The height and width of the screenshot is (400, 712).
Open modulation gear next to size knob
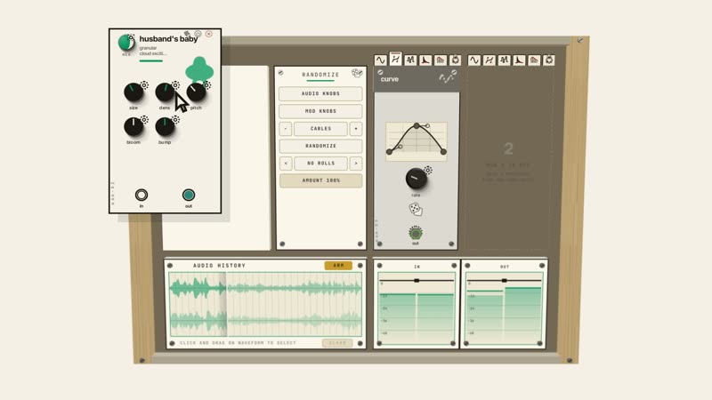tap(144, 84)
